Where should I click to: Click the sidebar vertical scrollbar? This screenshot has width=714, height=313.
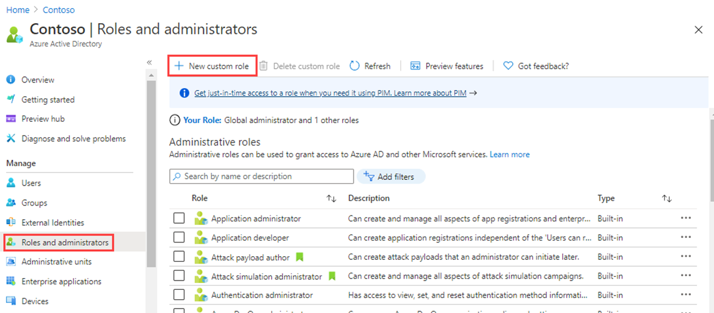[x=151, y=173]
